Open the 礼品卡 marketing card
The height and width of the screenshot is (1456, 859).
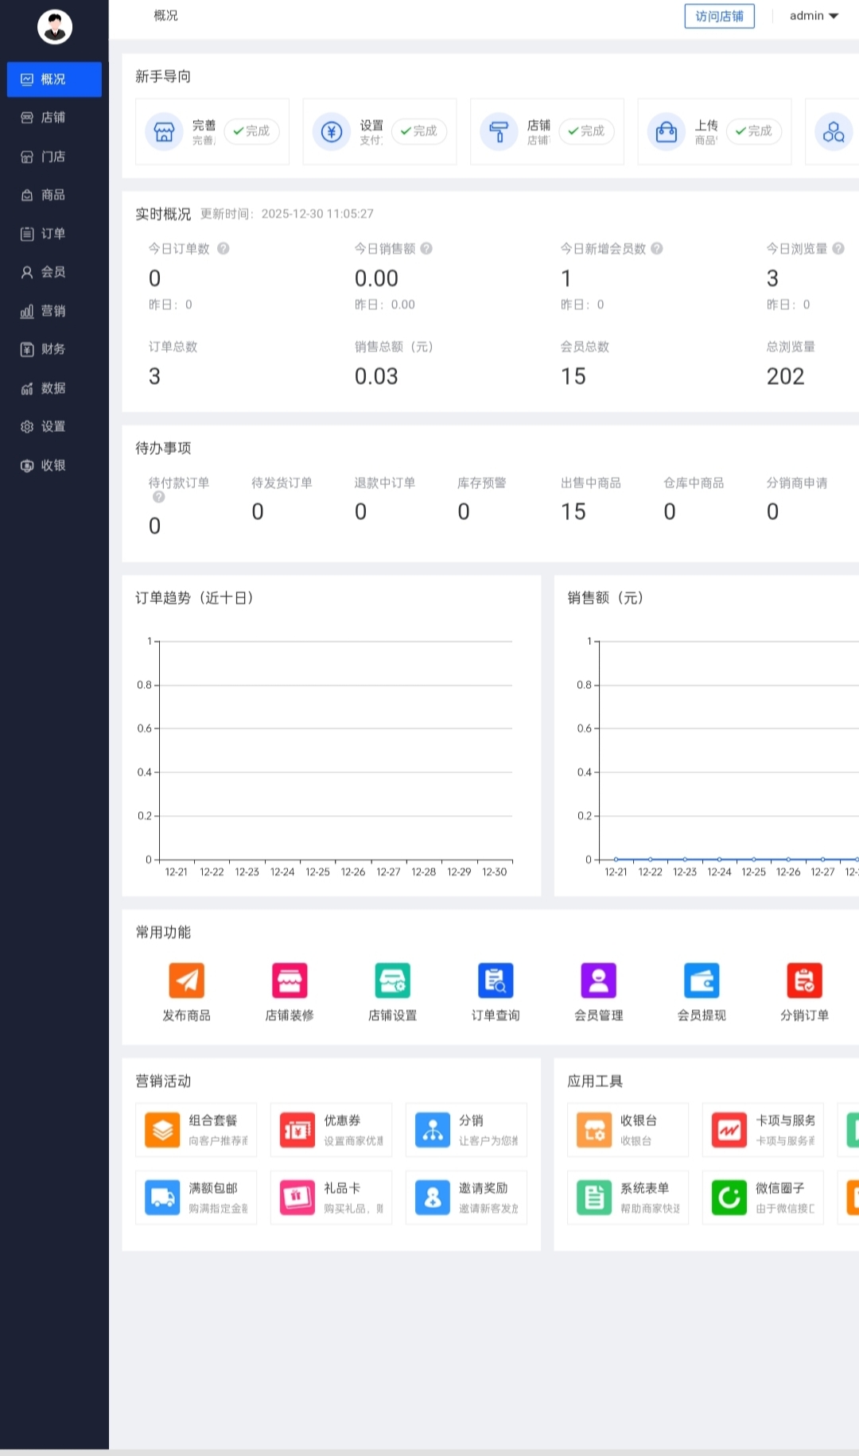331,1197
